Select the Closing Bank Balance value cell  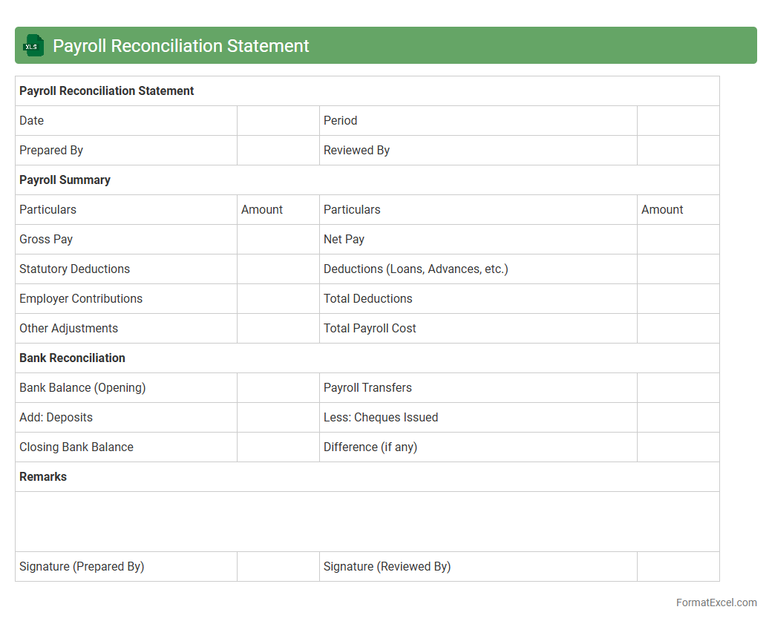click(x=278, y=447)
